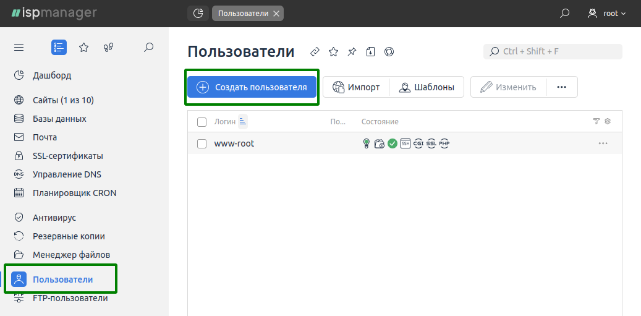This screenshot has width=641, height=316.
Task: Click PHP status icon for www-root
Action: [444, 143]
